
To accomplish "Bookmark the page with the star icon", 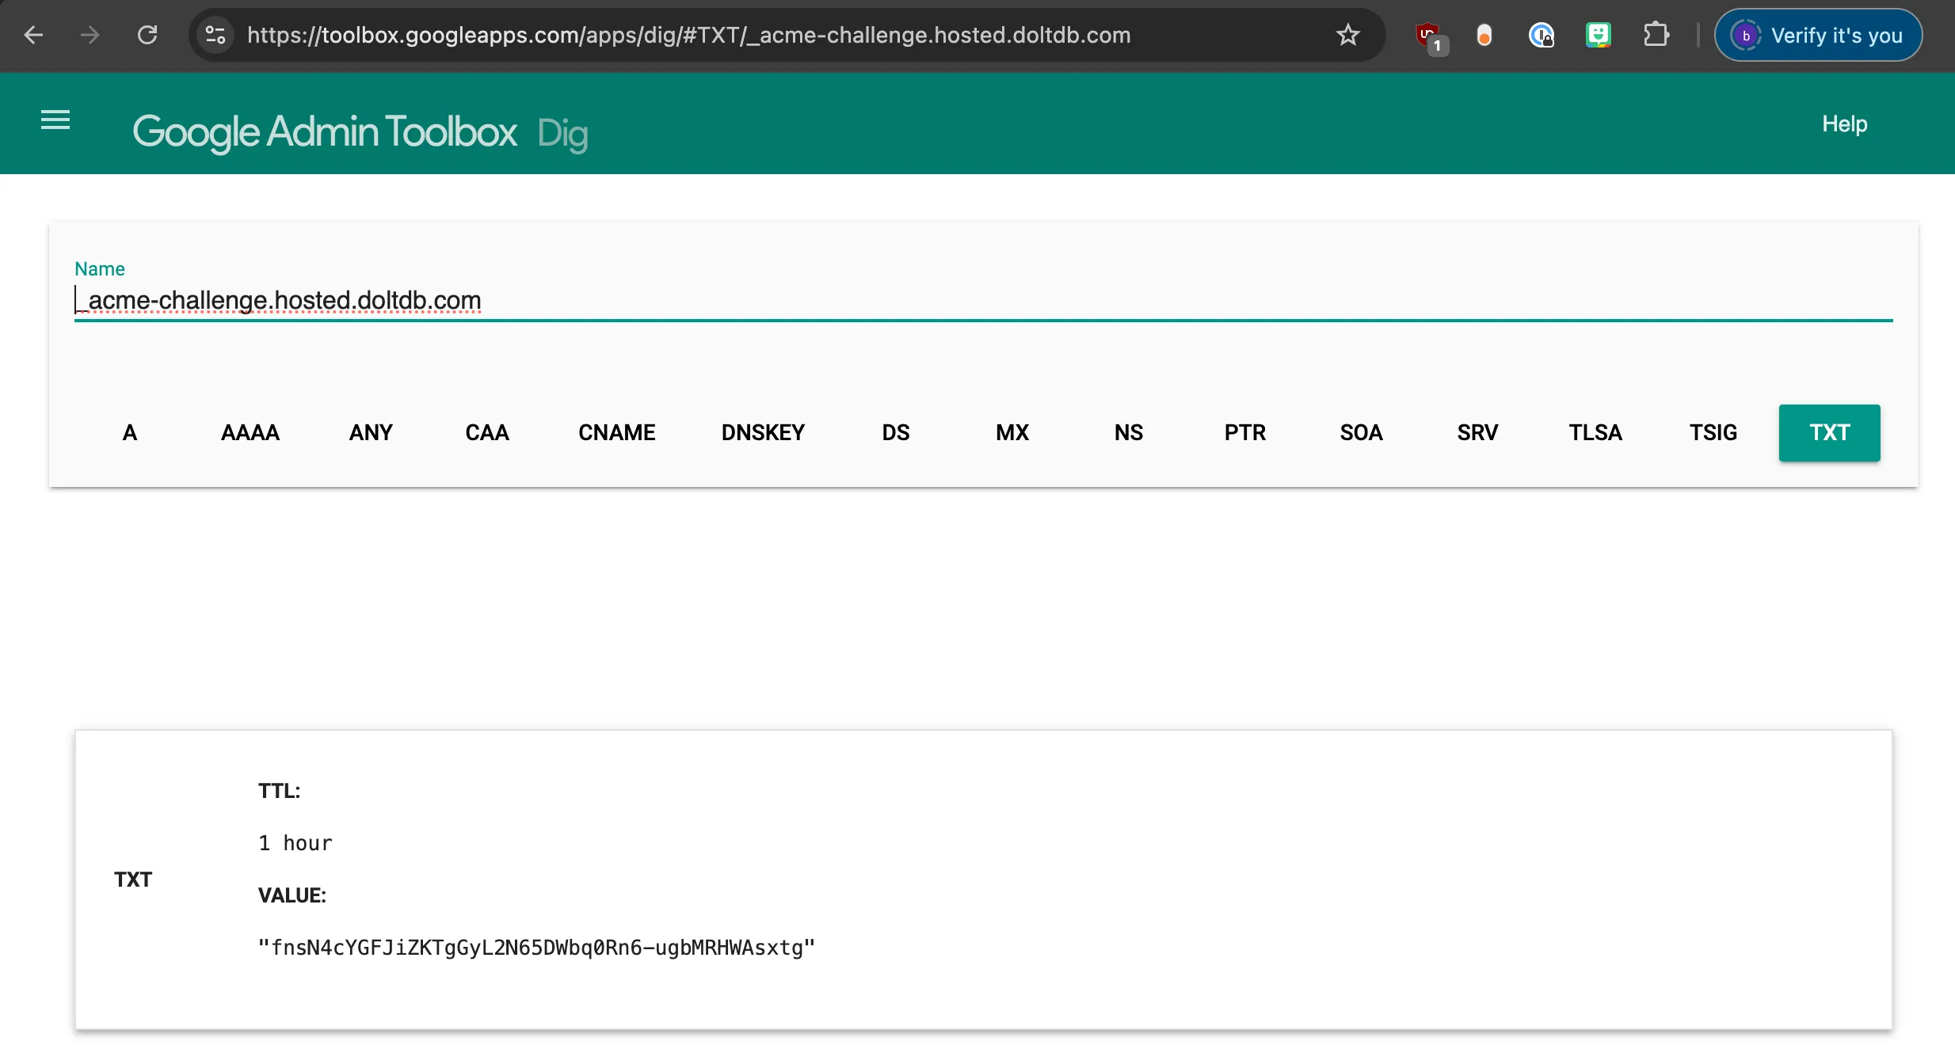I will tap(1347, 35).
